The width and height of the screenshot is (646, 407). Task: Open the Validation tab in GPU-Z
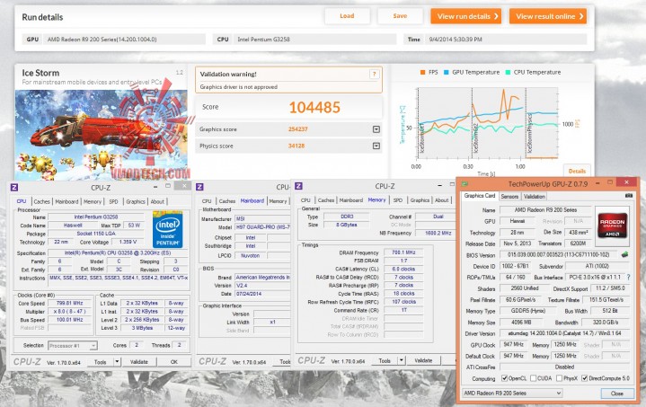(535, 197)
